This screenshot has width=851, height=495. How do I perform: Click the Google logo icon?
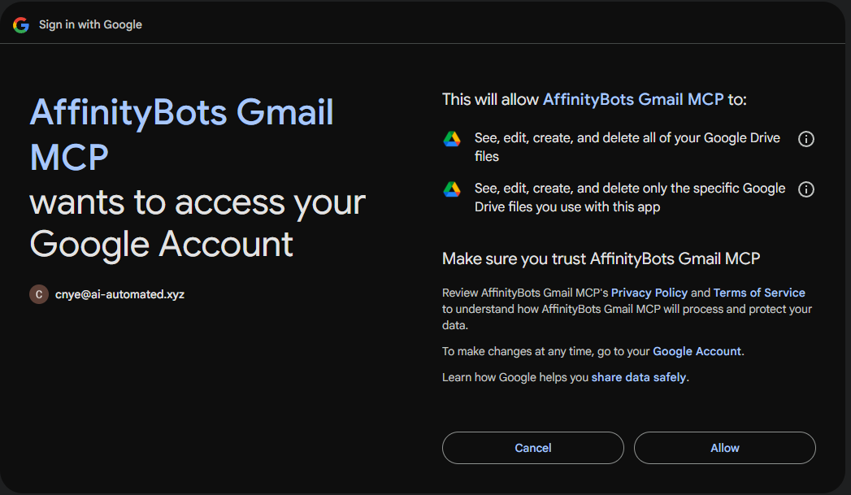(21, 24)
